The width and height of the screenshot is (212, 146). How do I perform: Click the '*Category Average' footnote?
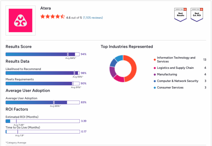pyautogui.click(x=16, y=143)
